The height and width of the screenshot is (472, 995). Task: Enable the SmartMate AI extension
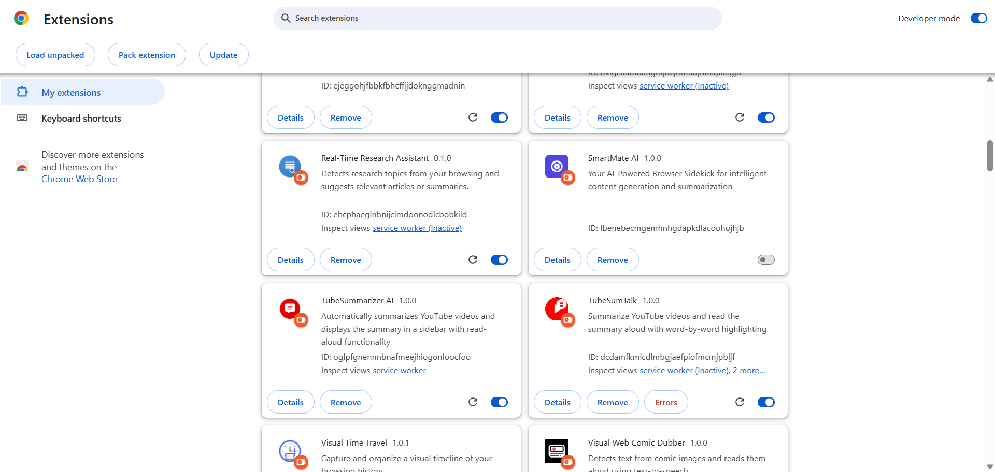(x=766, y=260)
